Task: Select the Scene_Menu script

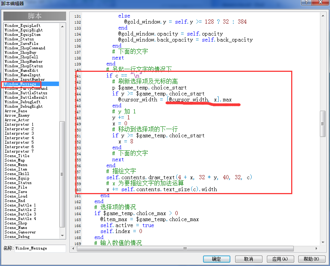Action: [x=16, y=165]
